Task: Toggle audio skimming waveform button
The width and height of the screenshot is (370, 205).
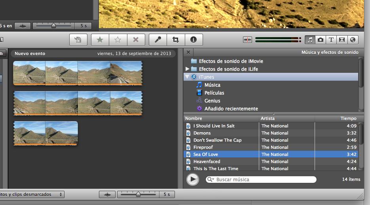Action: pyautogui.click(x=247, y=40)
